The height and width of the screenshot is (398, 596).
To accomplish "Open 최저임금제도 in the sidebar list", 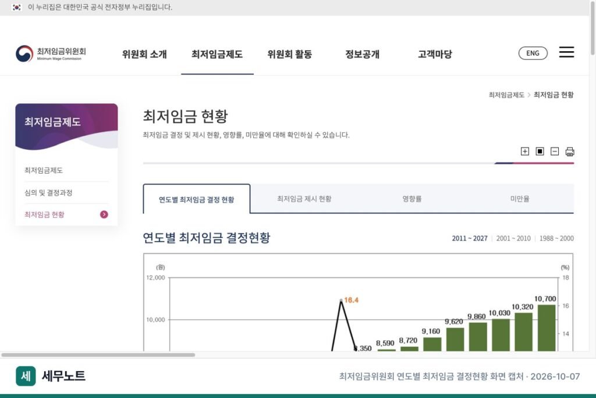I will click(x=43, y=171).
